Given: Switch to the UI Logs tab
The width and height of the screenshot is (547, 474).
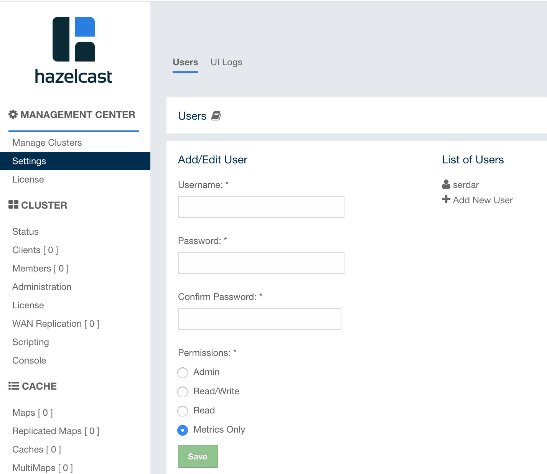Looking at the screenshot, I should [x=226, y=62].
